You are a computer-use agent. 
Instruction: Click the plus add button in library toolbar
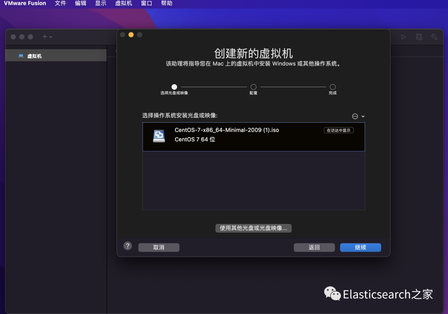47,37
